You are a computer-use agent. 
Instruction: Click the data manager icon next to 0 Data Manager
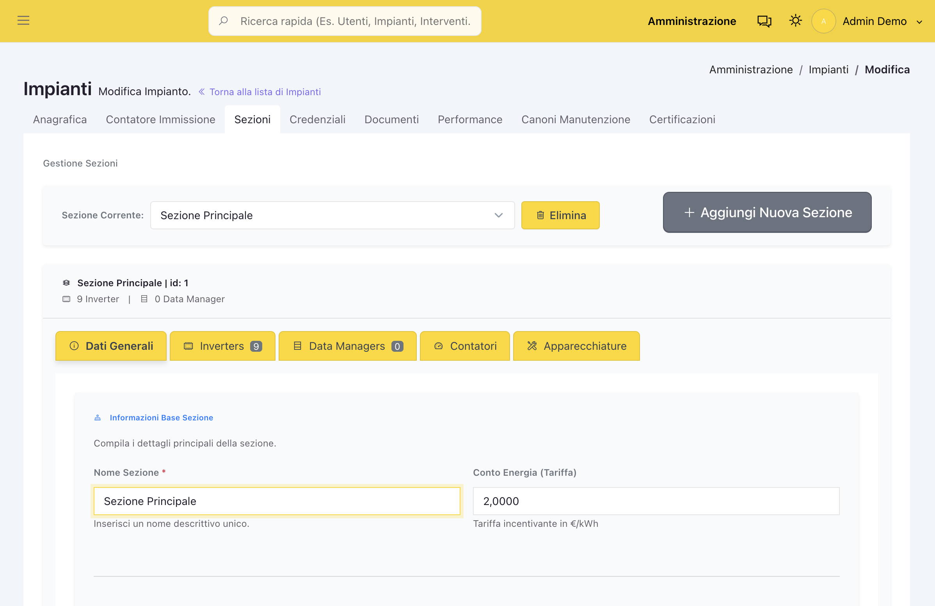(x=144, y=299)
